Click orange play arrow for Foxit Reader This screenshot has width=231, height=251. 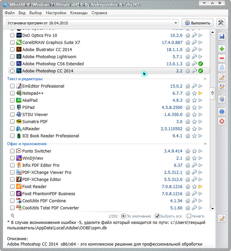pos(200,186)
